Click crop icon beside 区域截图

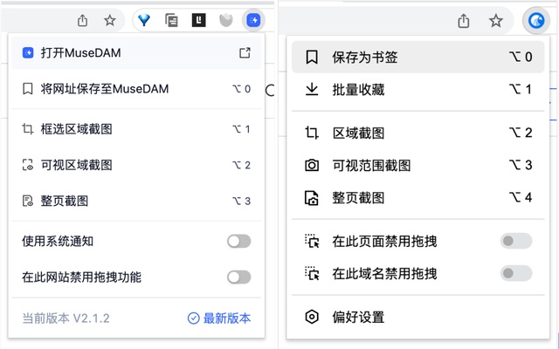(x=312, y=133)
